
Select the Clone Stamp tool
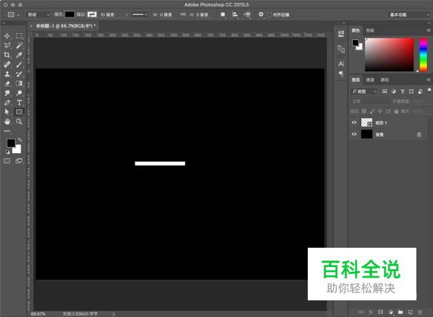point(7,74)
